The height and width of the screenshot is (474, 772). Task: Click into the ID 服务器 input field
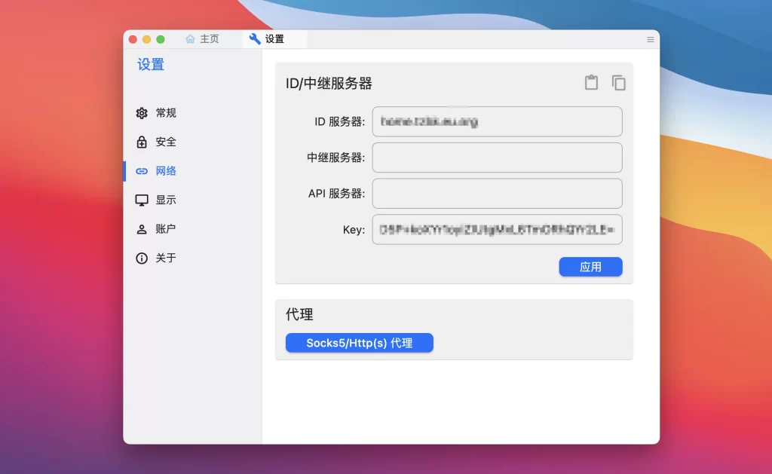[497, 121]
